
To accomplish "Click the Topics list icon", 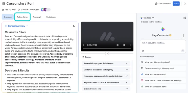I will [x=83, y=57].
